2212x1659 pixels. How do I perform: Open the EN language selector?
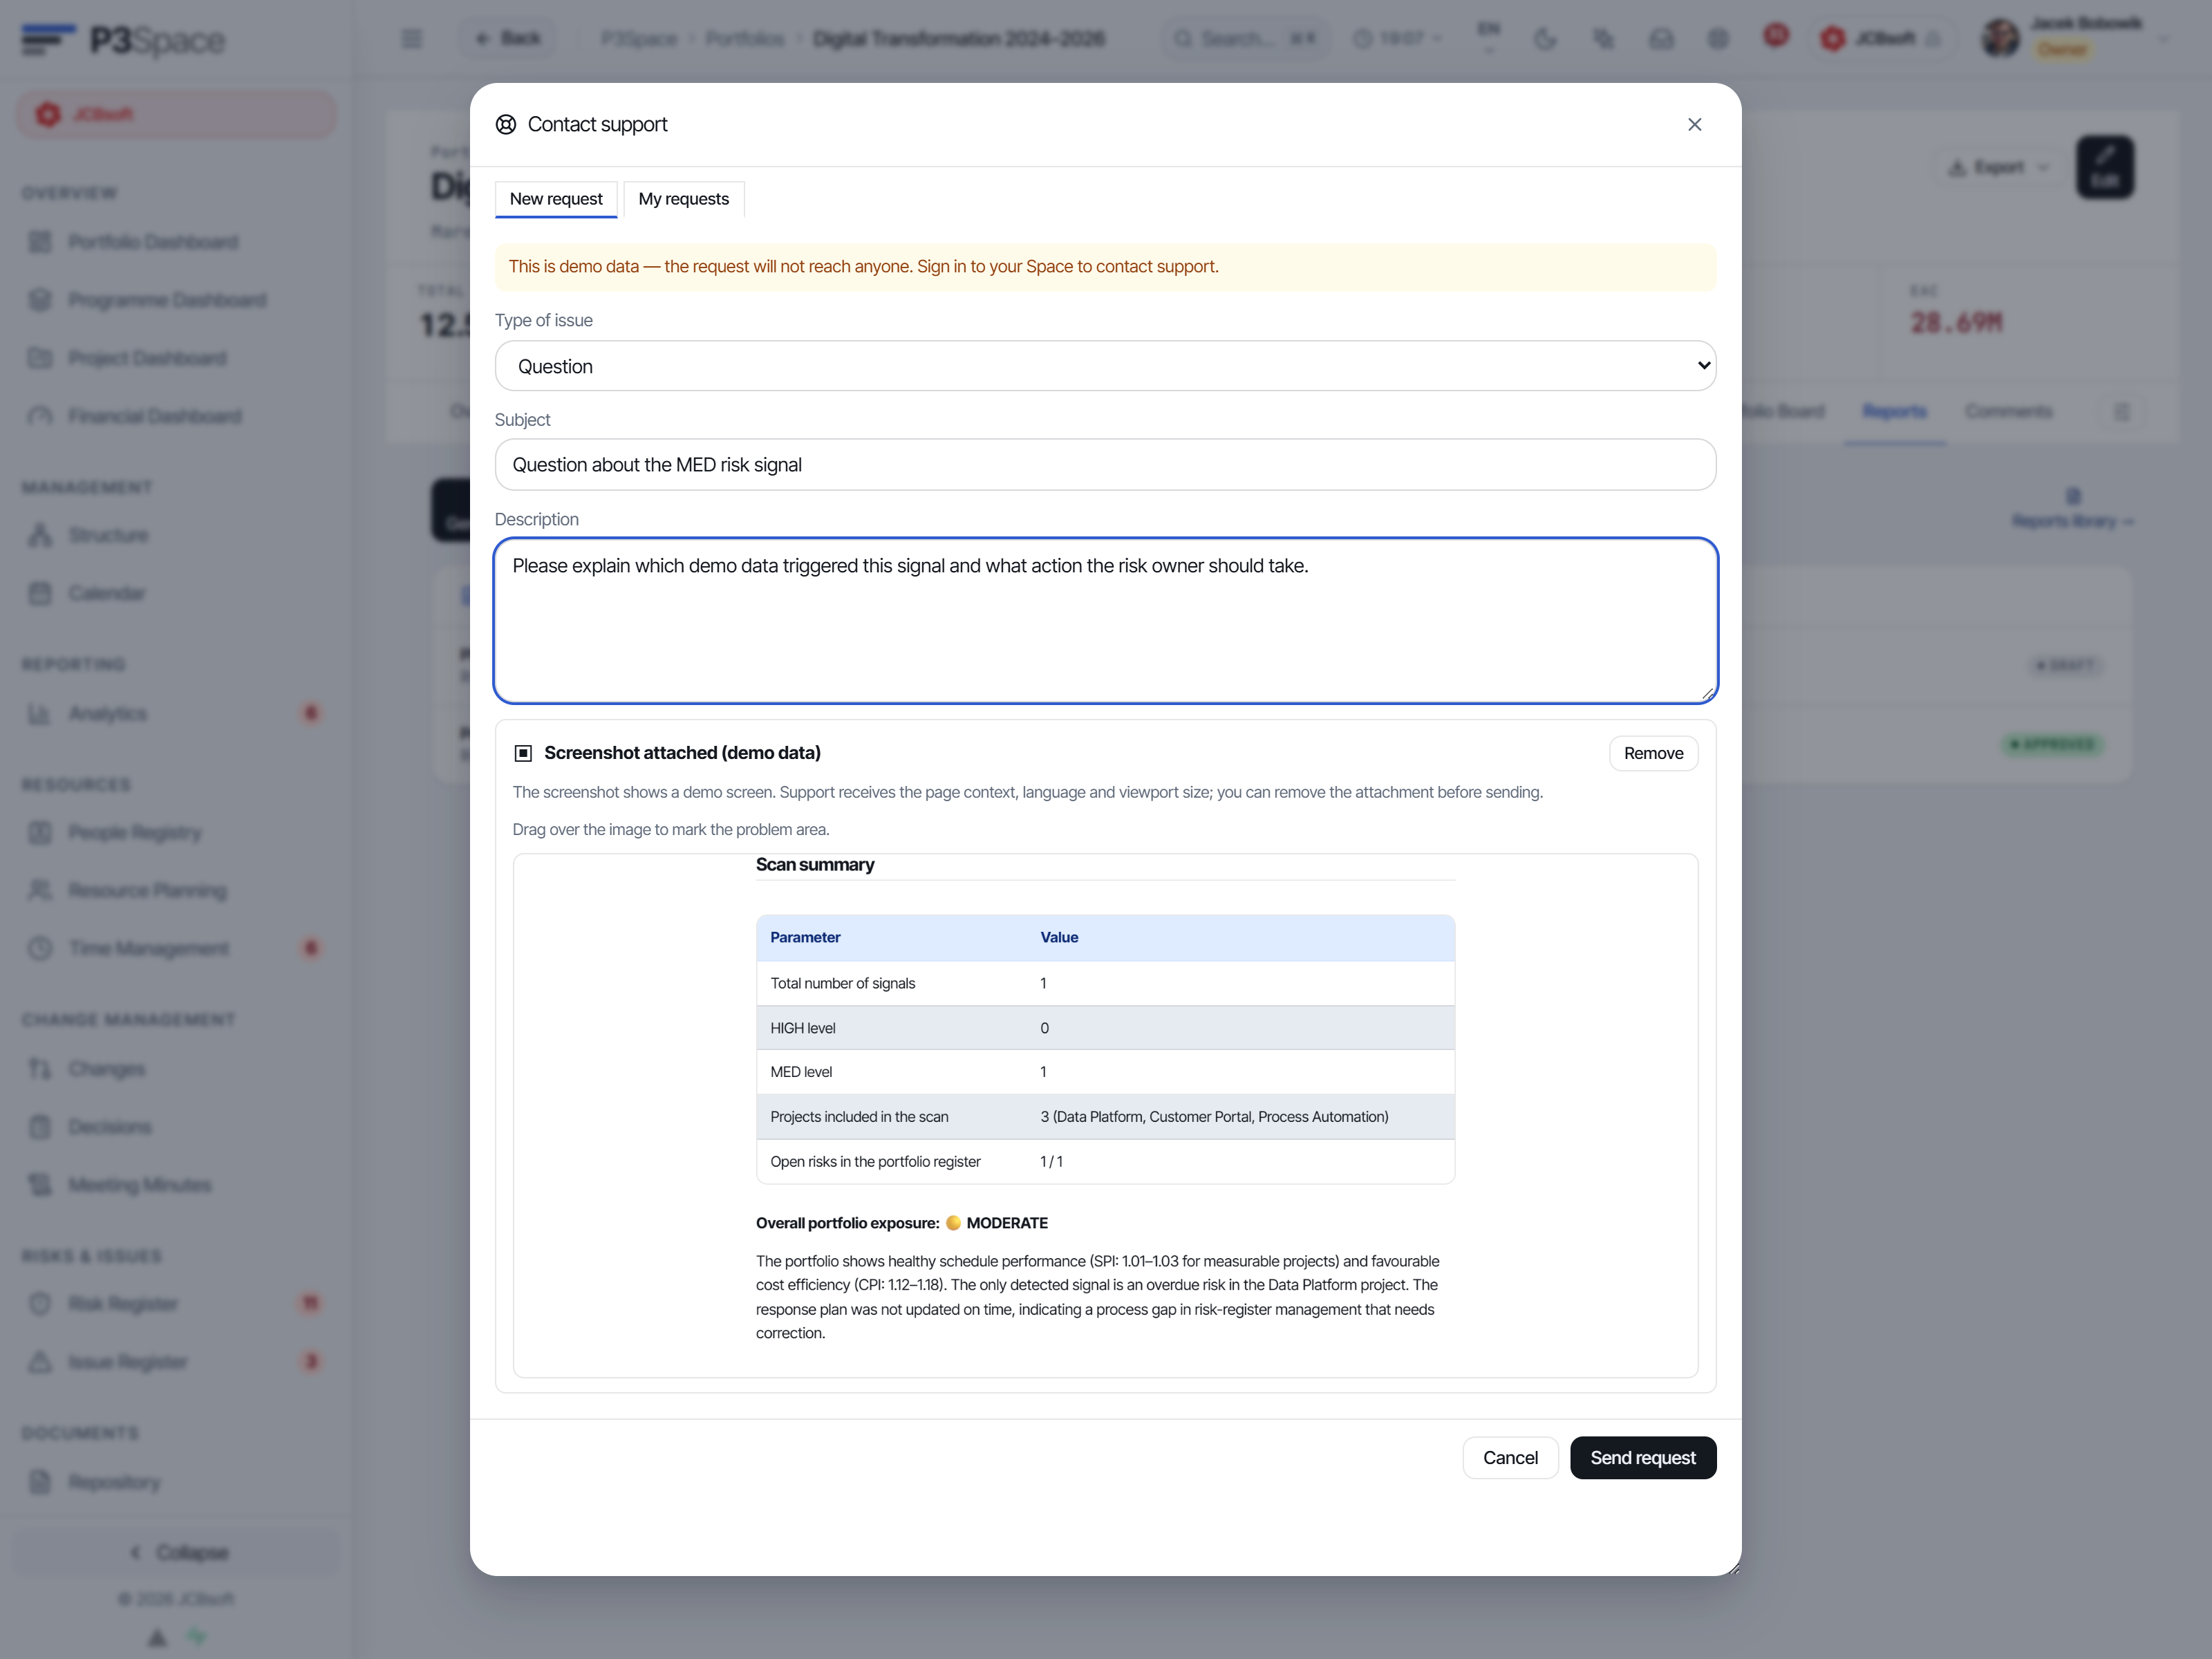click(1489, 36)
